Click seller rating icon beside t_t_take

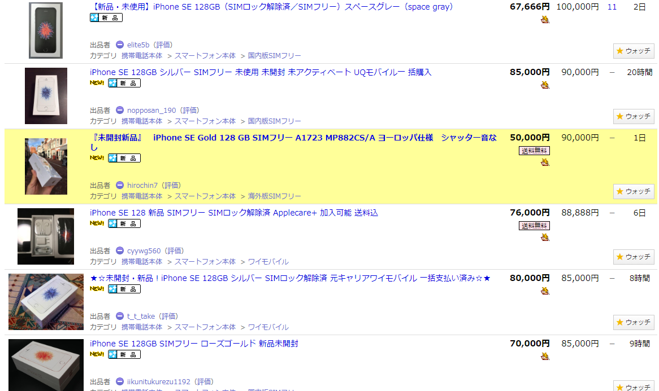pos(120,316)
